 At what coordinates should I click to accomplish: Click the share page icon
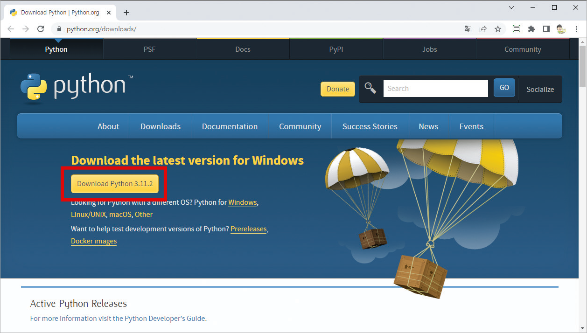point(483,29)
